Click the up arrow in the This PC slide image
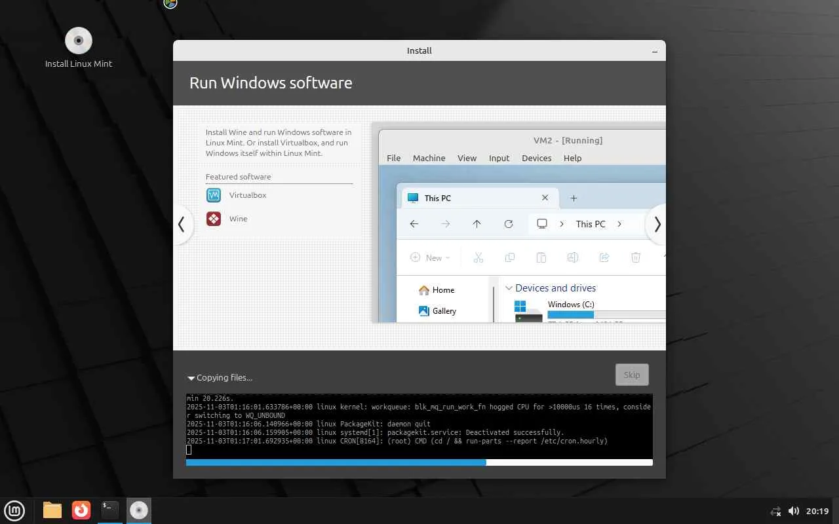This screenshot has width=839, height=524. [x=477, y=224]
